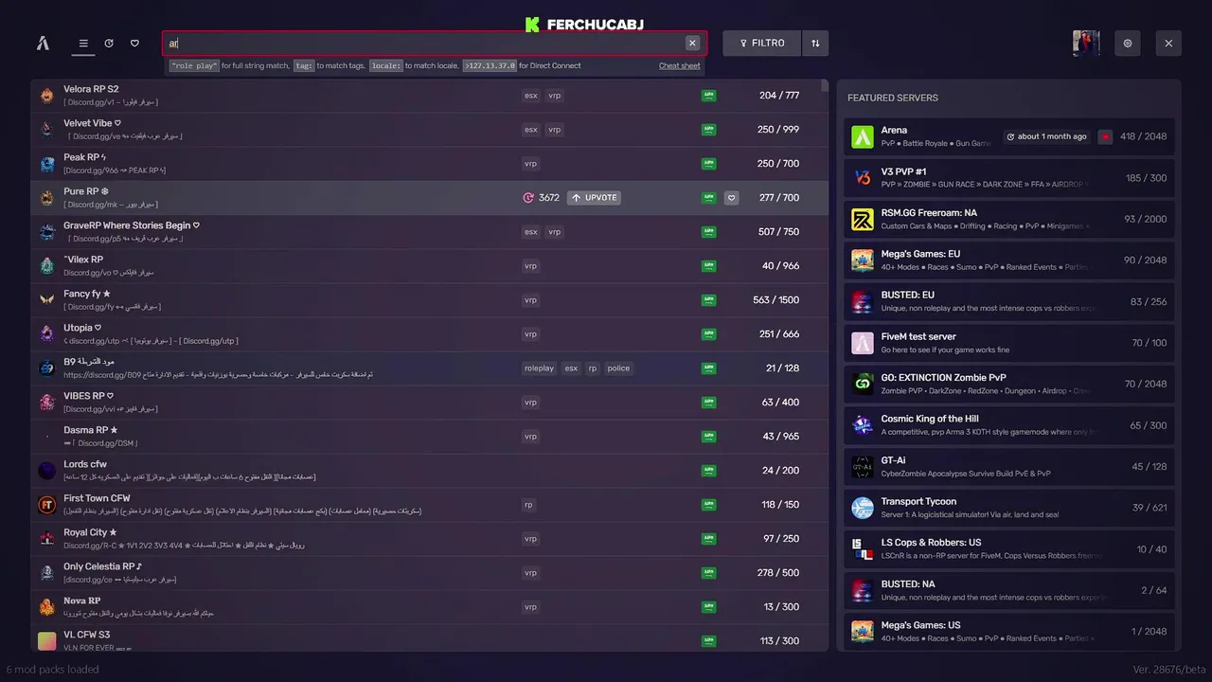1212x682 pixels.
Task: Open Mega's Games: EU featured server
Action: 1009,260
